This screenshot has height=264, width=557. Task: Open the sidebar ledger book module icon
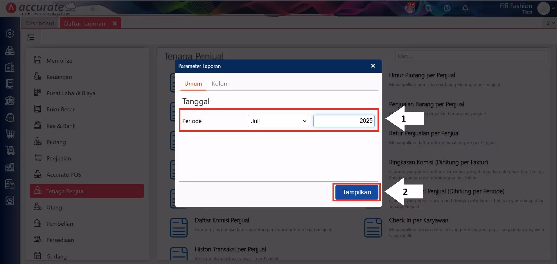[x=10, y=84]
